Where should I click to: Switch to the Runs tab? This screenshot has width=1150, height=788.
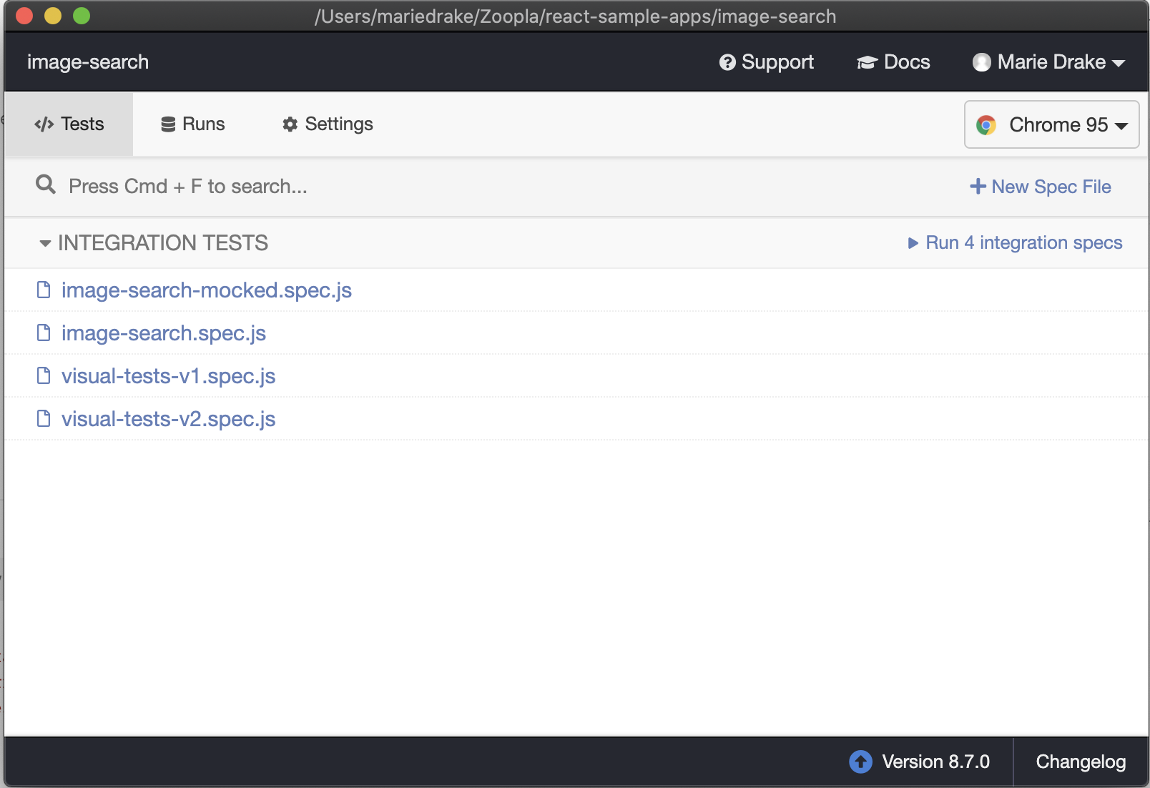[x=192, y=124]
